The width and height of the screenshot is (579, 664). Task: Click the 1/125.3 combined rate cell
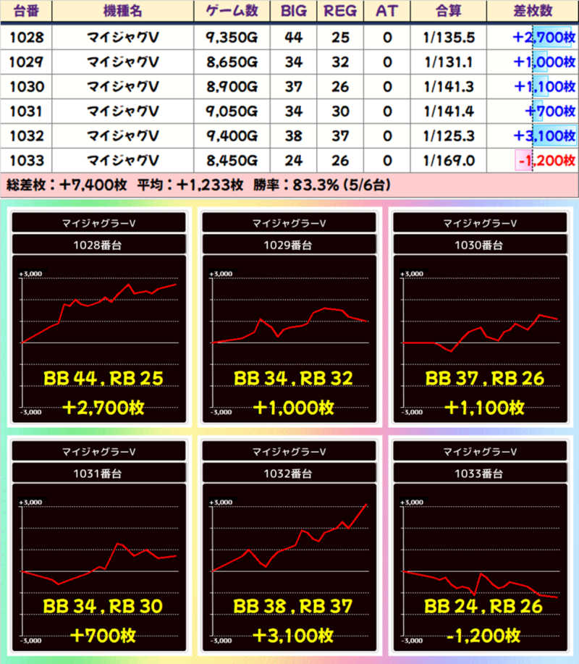coord(449,135)
